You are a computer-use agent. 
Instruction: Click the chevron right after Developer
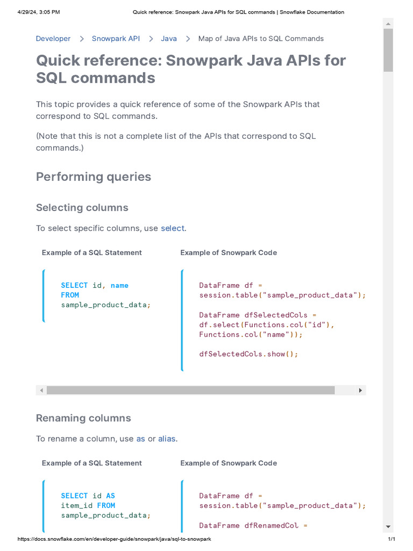(x=82, y=39)
